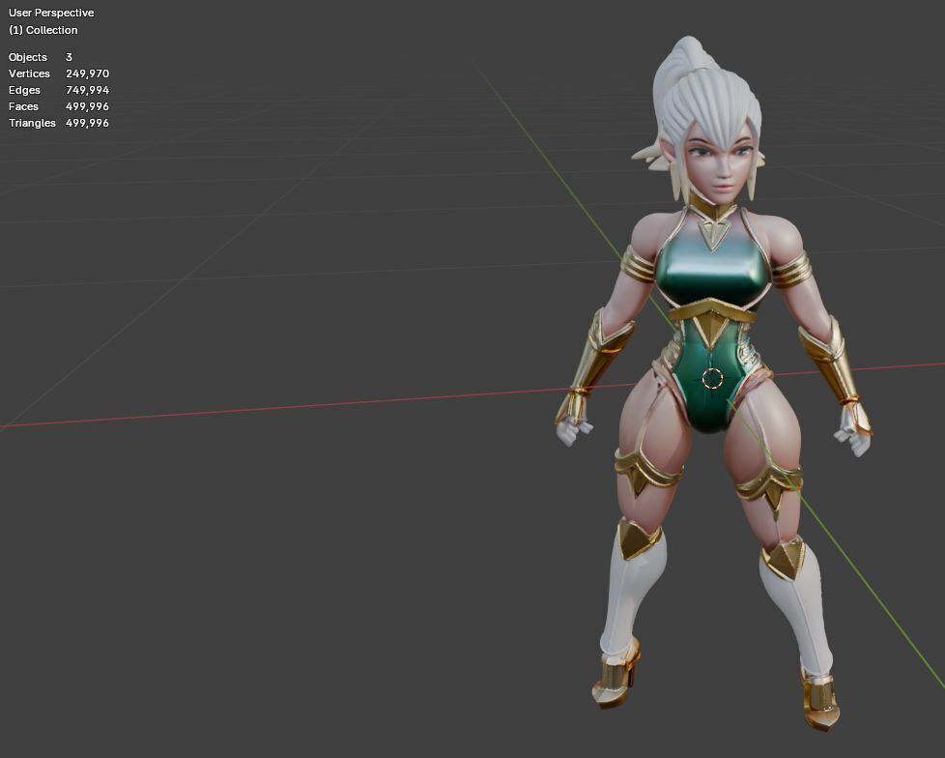Click the Objects count value "3"

click(69, 57)
